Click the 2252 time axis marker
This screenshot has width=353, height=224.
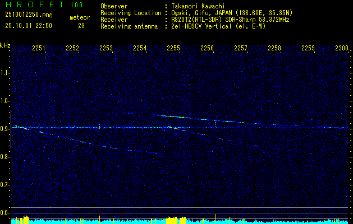[x=72, y=48]
